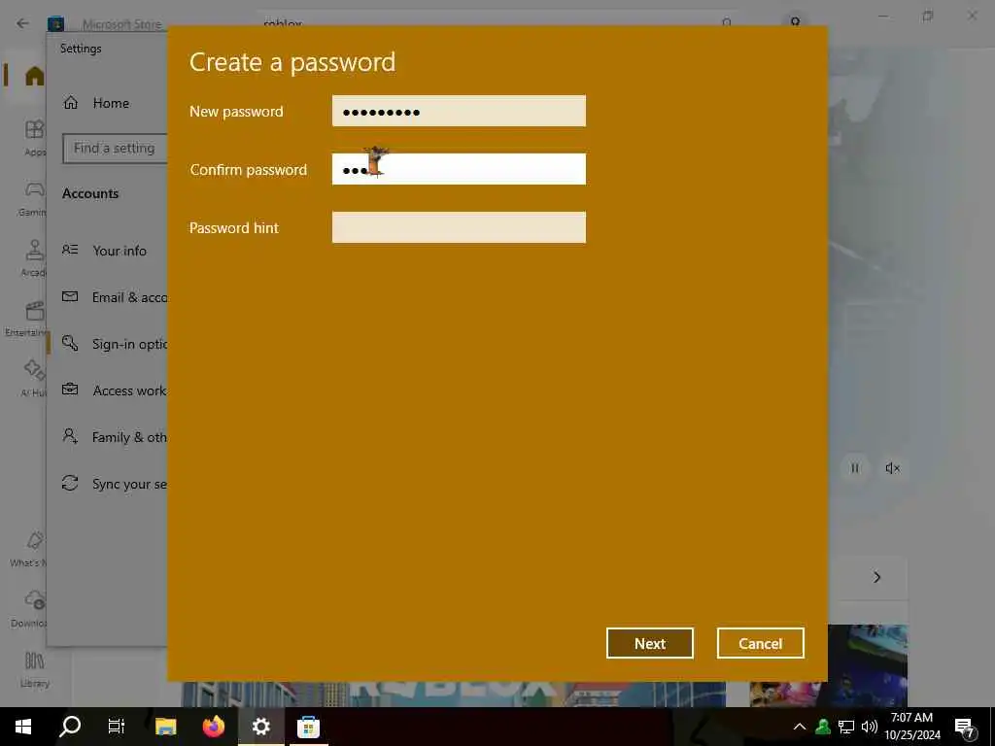Go back in Microsoft Store

[x=23, y=23]
